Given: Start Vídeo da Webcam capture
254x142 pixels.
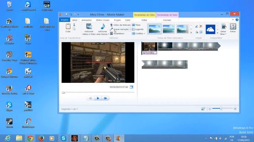Looking at the screenshot, I should [x=120, y=25].
